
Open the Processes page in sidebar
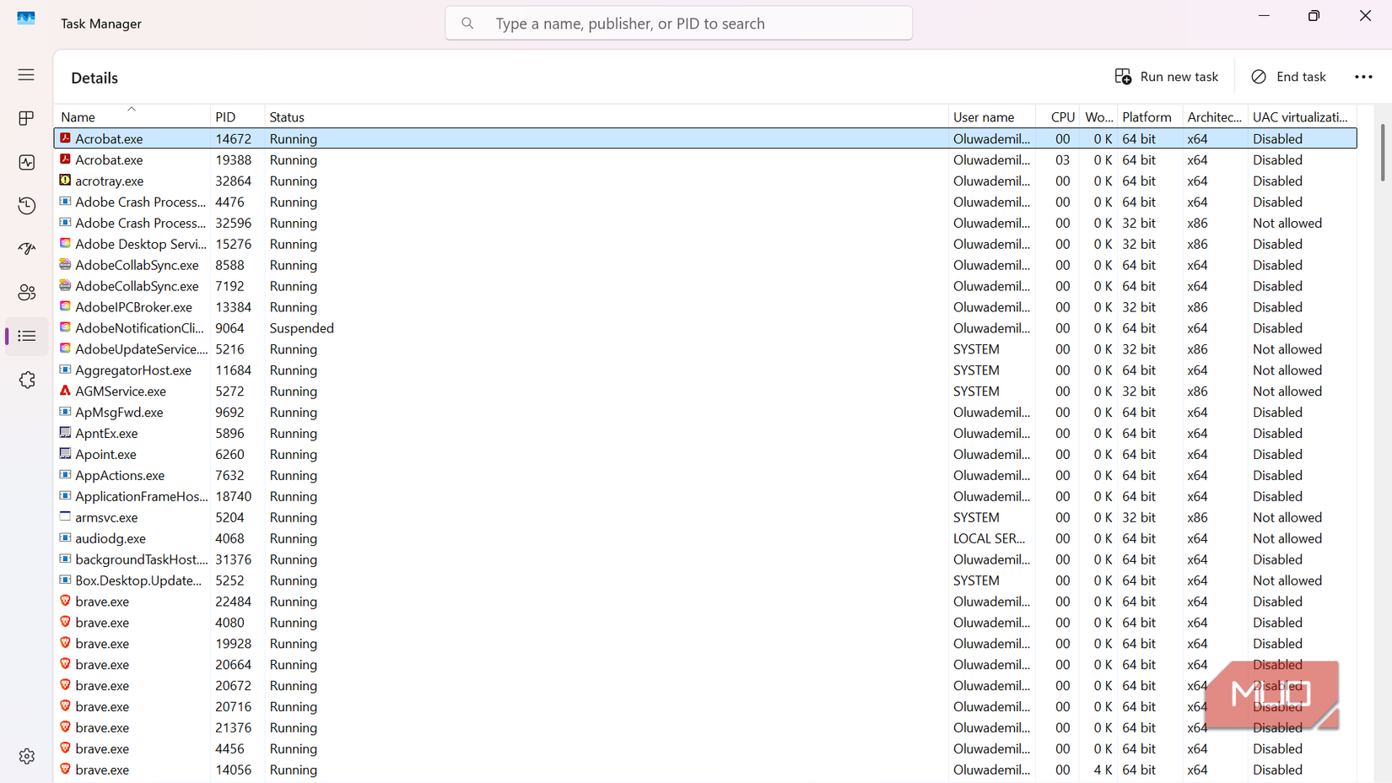click(26, 118)
